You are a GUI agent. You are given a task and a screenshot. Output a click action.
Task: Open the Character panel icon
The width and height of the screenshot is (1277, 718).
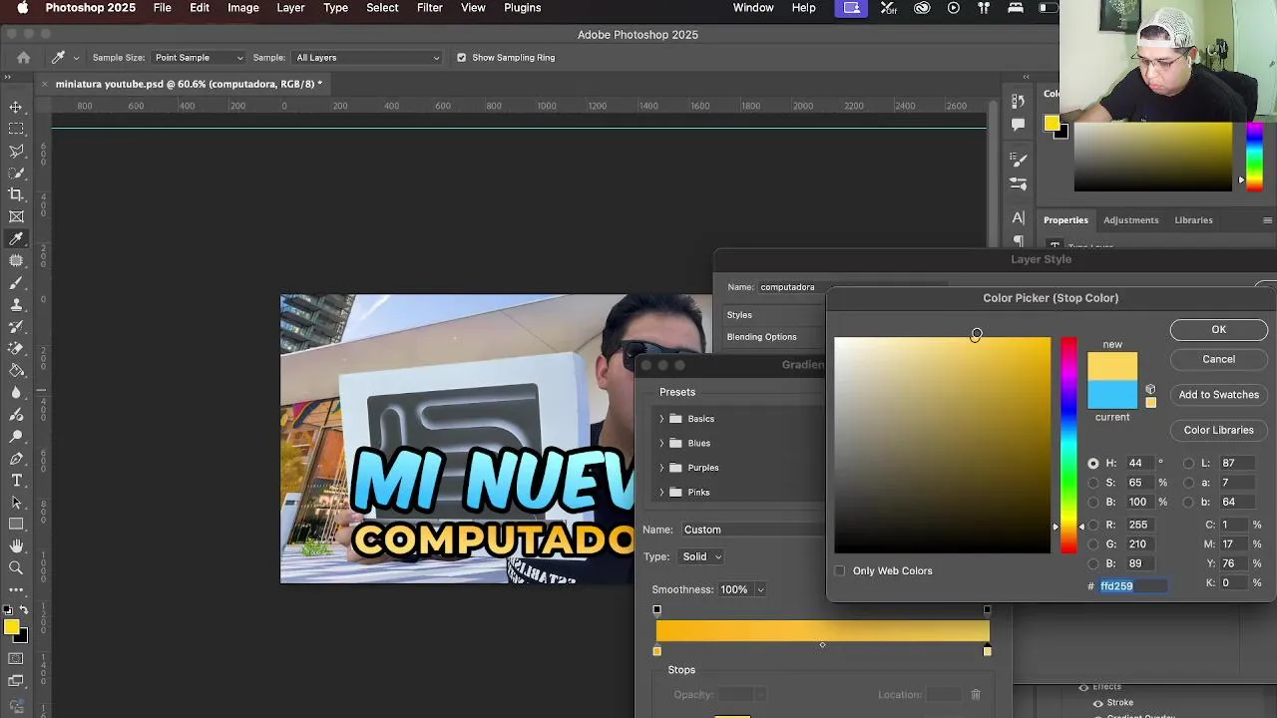click(1018, 217)
